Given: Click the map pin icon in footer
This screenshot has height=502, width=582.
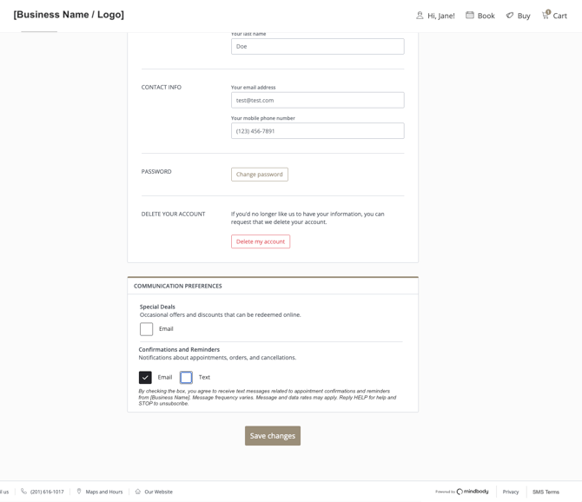Looking at the screenshot, I should coord(79,492).
